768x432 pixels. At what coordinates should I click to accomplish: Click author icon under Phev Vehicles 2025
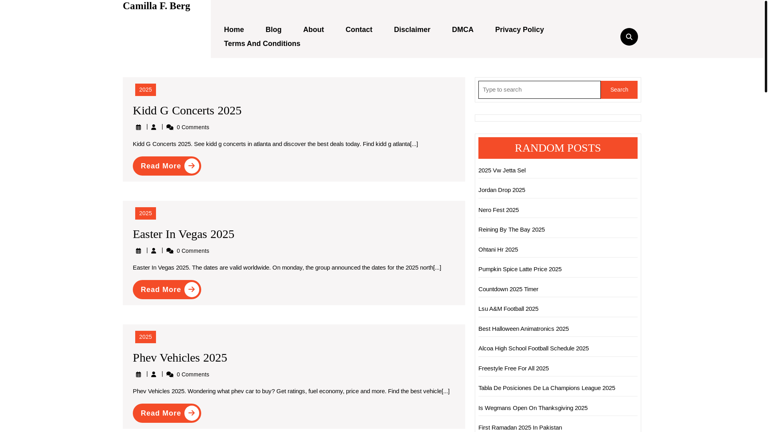click(x=154, y=374)
